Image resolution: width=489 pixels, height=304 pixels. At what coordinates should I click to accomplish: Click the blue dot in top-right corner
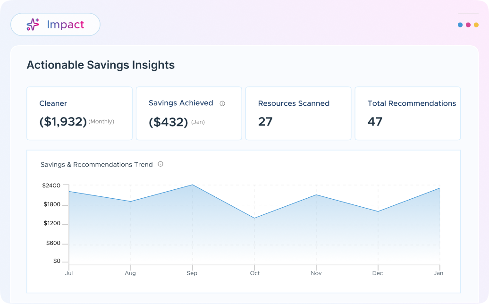(x=460, y=25)
